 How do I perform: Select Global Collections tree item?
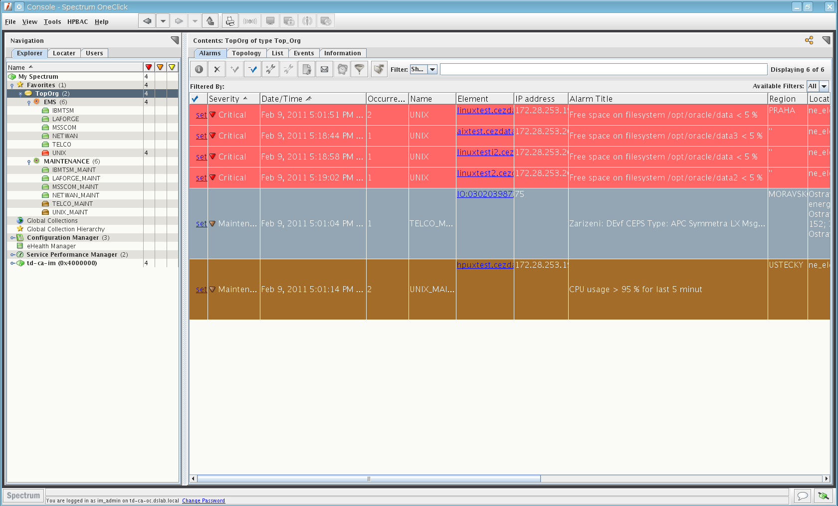[52, 221]
